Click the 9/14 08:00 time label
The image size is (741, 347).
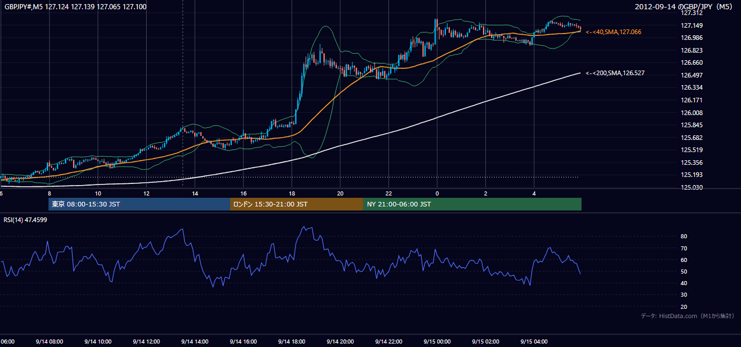pos(49,342)
